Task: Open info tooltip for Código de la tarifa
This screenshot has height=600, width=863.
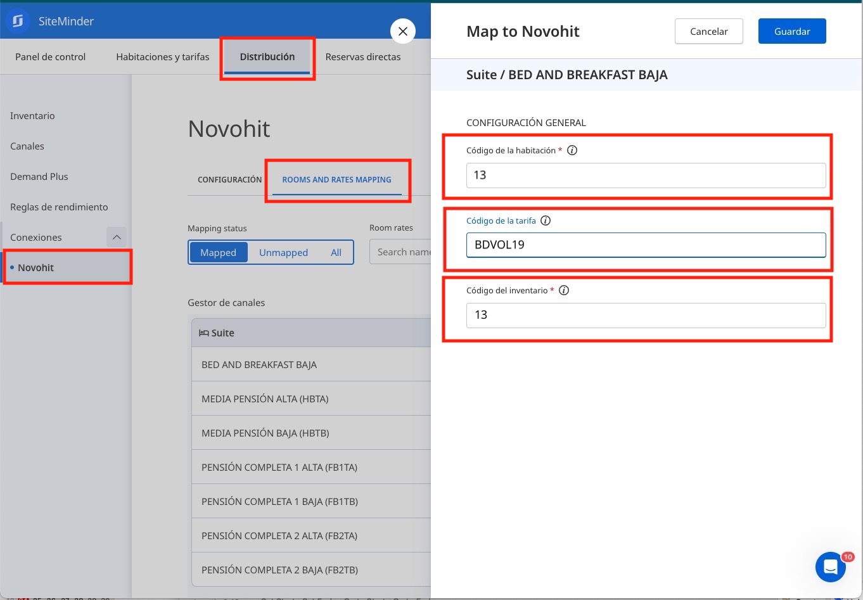Action: [546, 220]
